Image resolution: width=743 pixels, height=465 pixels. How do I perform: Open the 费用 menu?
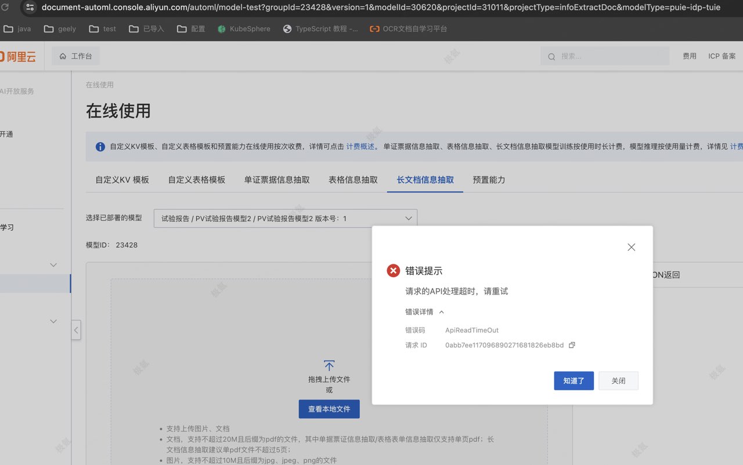690,56
